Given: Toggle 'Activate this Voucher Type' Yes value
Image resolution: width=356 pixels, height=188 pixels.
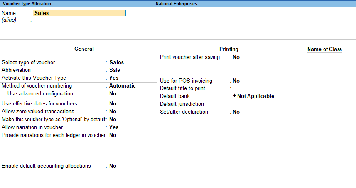Looking at the screenshot, I should [x=114, y=78].
